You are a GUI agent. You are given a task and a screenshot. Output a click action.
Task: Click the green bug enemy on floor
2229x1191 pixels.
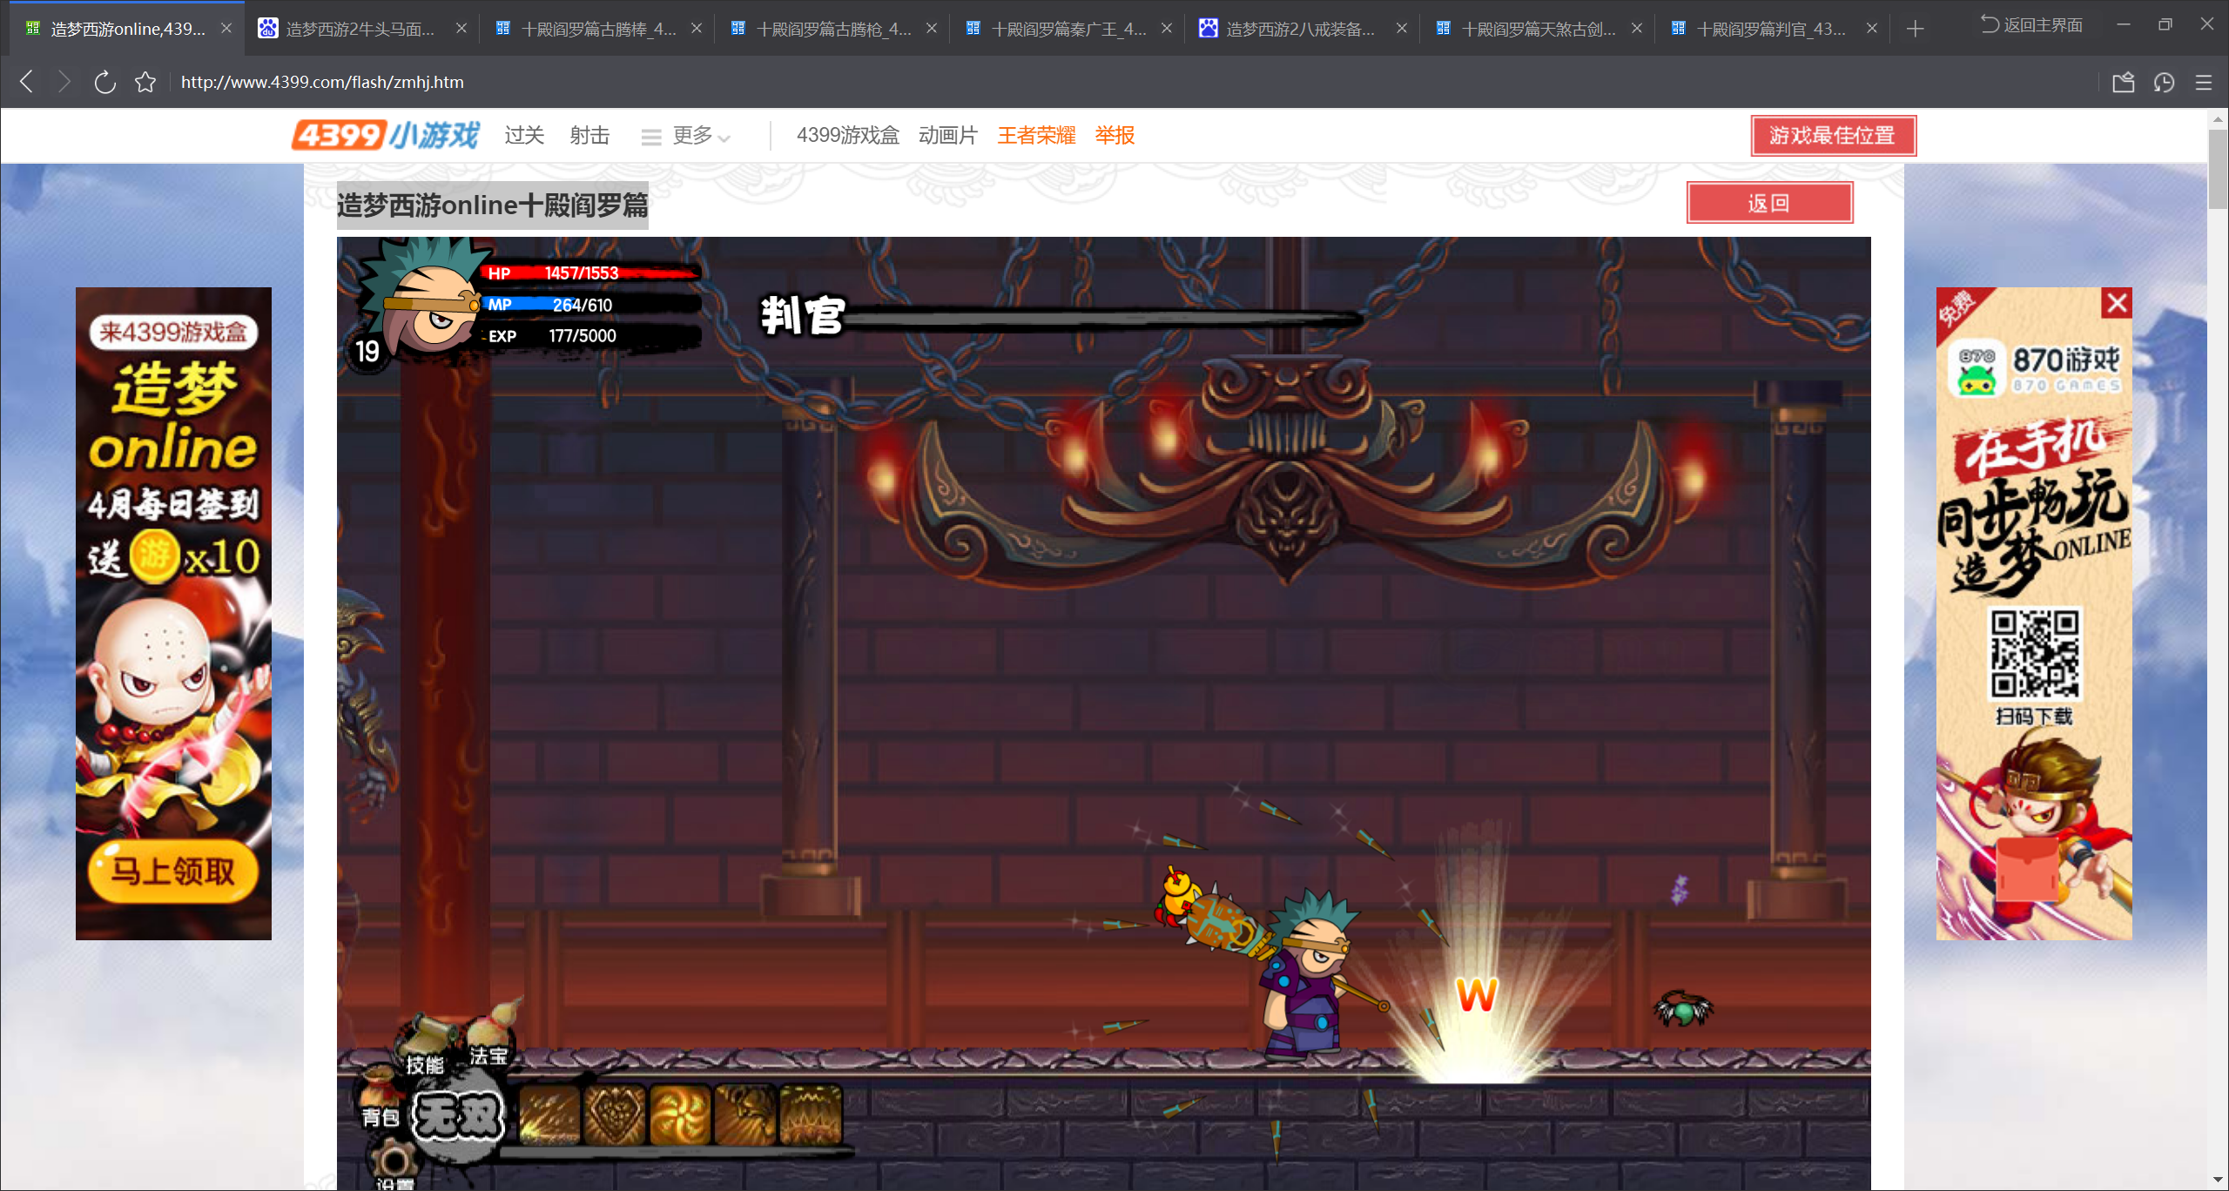[x=1683, y=1009]
